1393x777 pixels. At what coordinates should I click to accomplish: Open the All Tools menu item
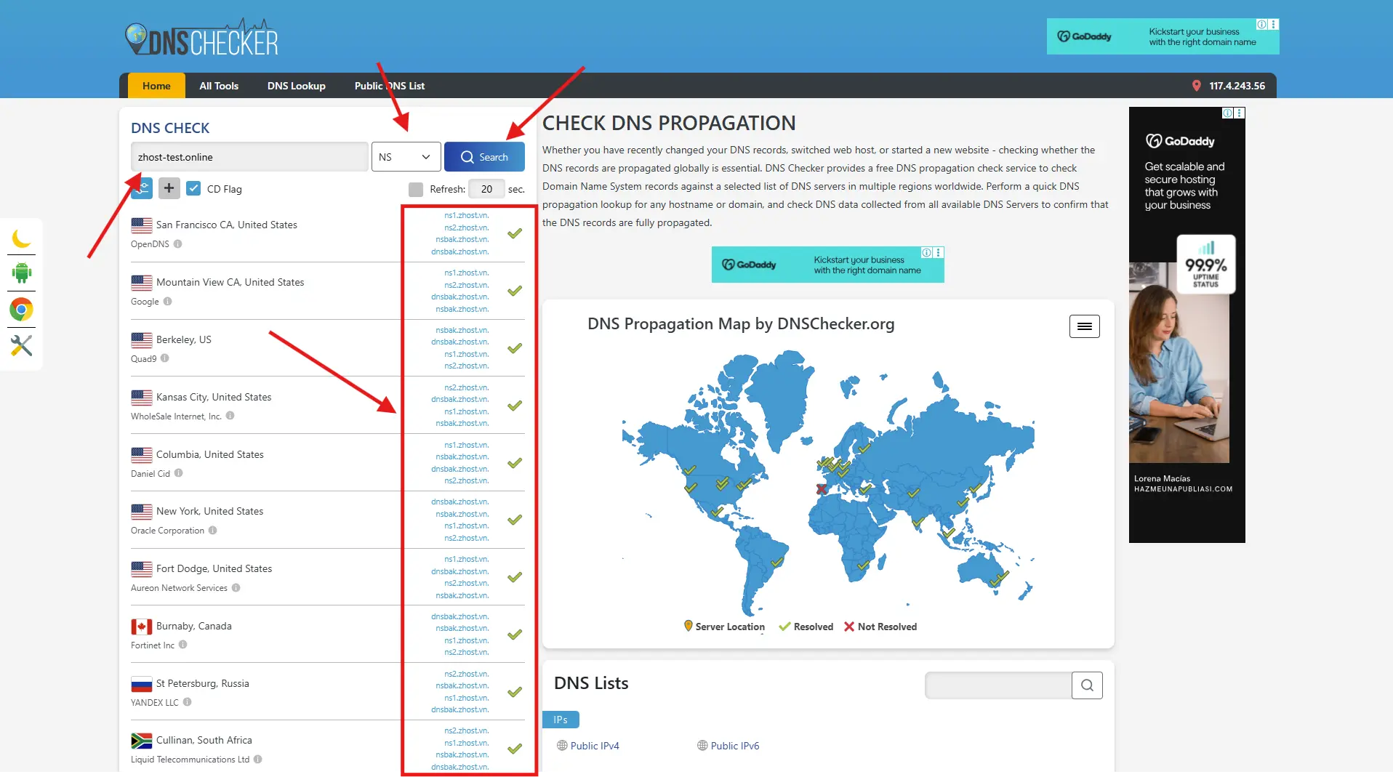tap(219, 86)
